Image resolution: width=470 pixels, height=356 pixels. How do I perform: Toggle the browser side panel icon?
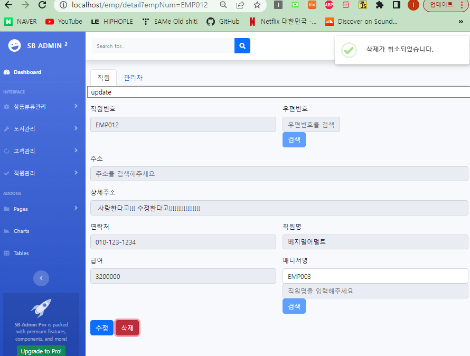click(396, 5)
